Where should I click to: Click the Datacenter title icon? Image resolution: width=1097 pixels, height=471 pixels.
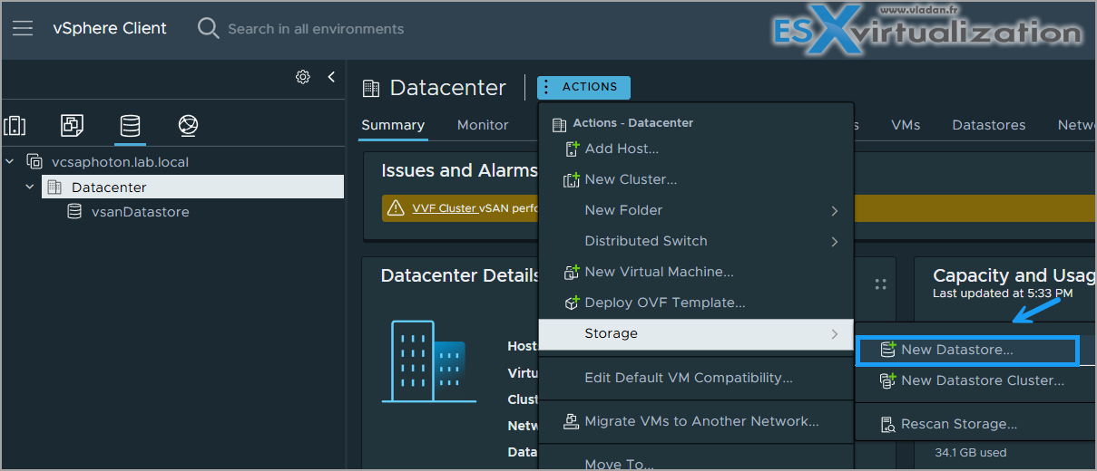pyautogui.click(x=370, y=88)
